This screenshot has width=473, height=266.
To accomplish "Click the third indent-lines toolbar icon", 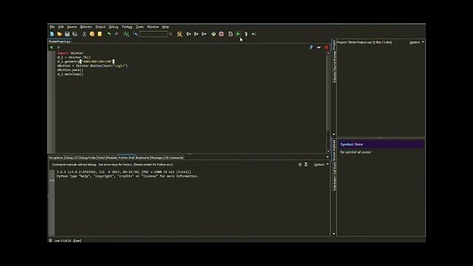I will pos(204,34).
